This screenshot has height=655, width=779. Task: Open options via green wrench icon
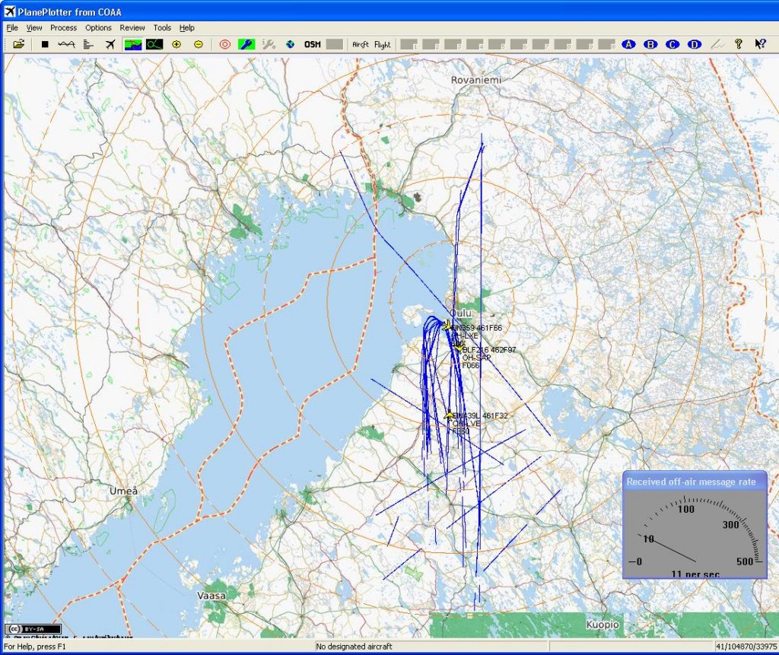246,44
